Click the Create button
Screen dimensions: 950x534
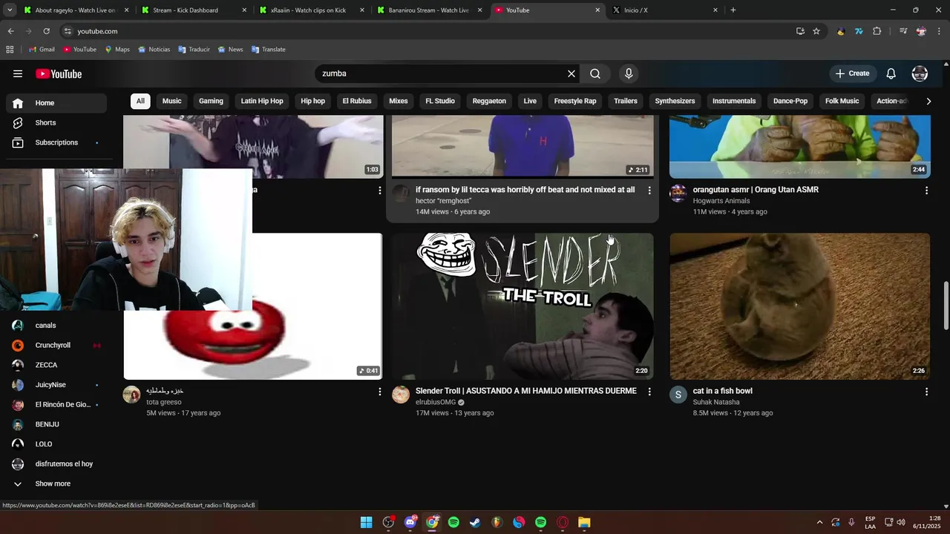853,73
